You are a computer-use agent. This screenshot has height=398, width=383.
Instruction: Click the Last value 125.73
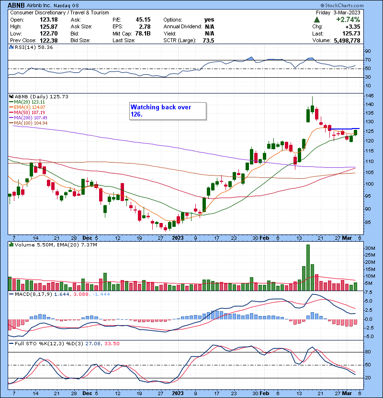(x=351, y=34)
